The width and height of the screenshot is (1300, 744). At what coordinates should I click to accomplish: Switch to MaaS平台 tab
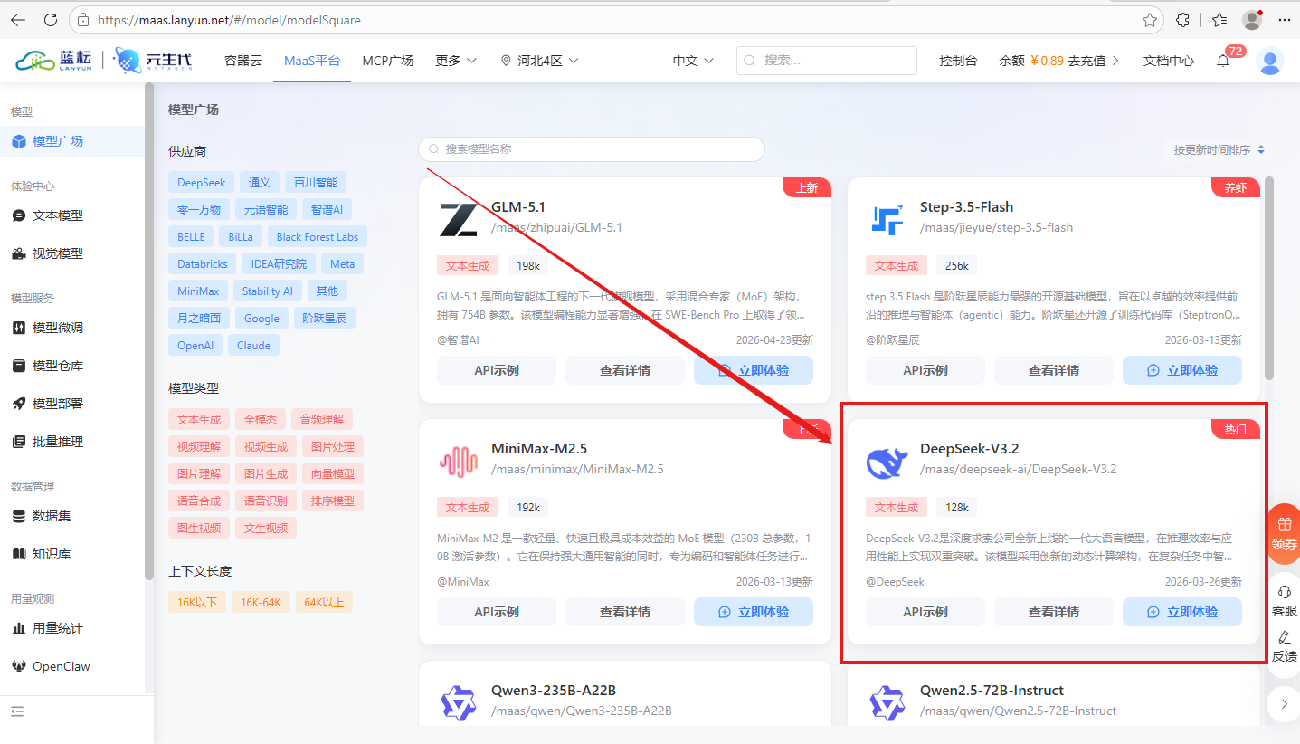click(312, 61)
